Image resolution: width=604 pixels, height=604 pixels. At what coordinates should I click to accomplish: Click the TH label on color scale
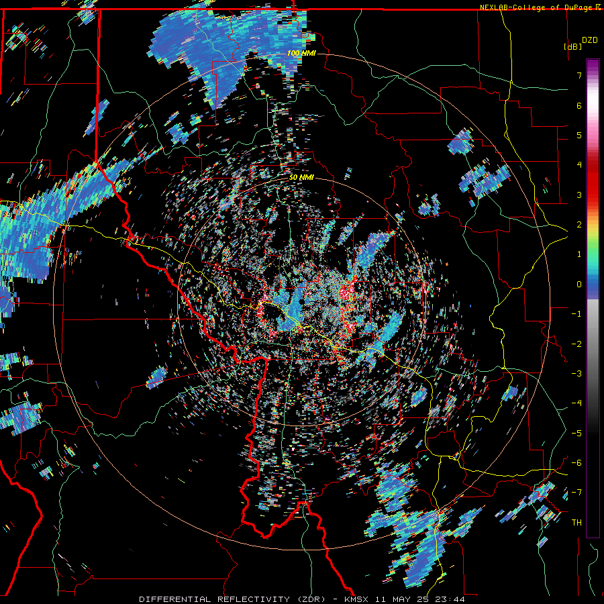pos(576,523)
